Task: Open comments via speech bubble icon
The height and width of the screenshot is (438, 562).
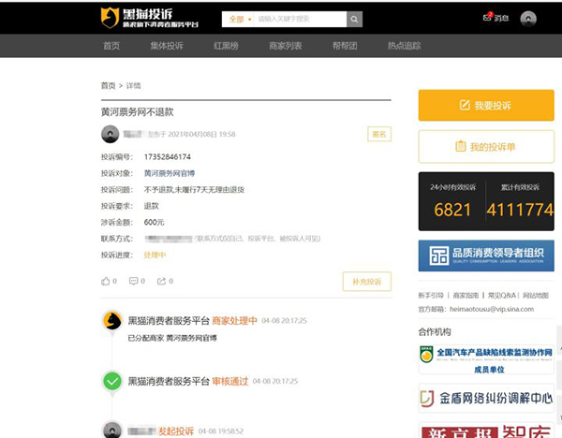Action: pos(133,281)
